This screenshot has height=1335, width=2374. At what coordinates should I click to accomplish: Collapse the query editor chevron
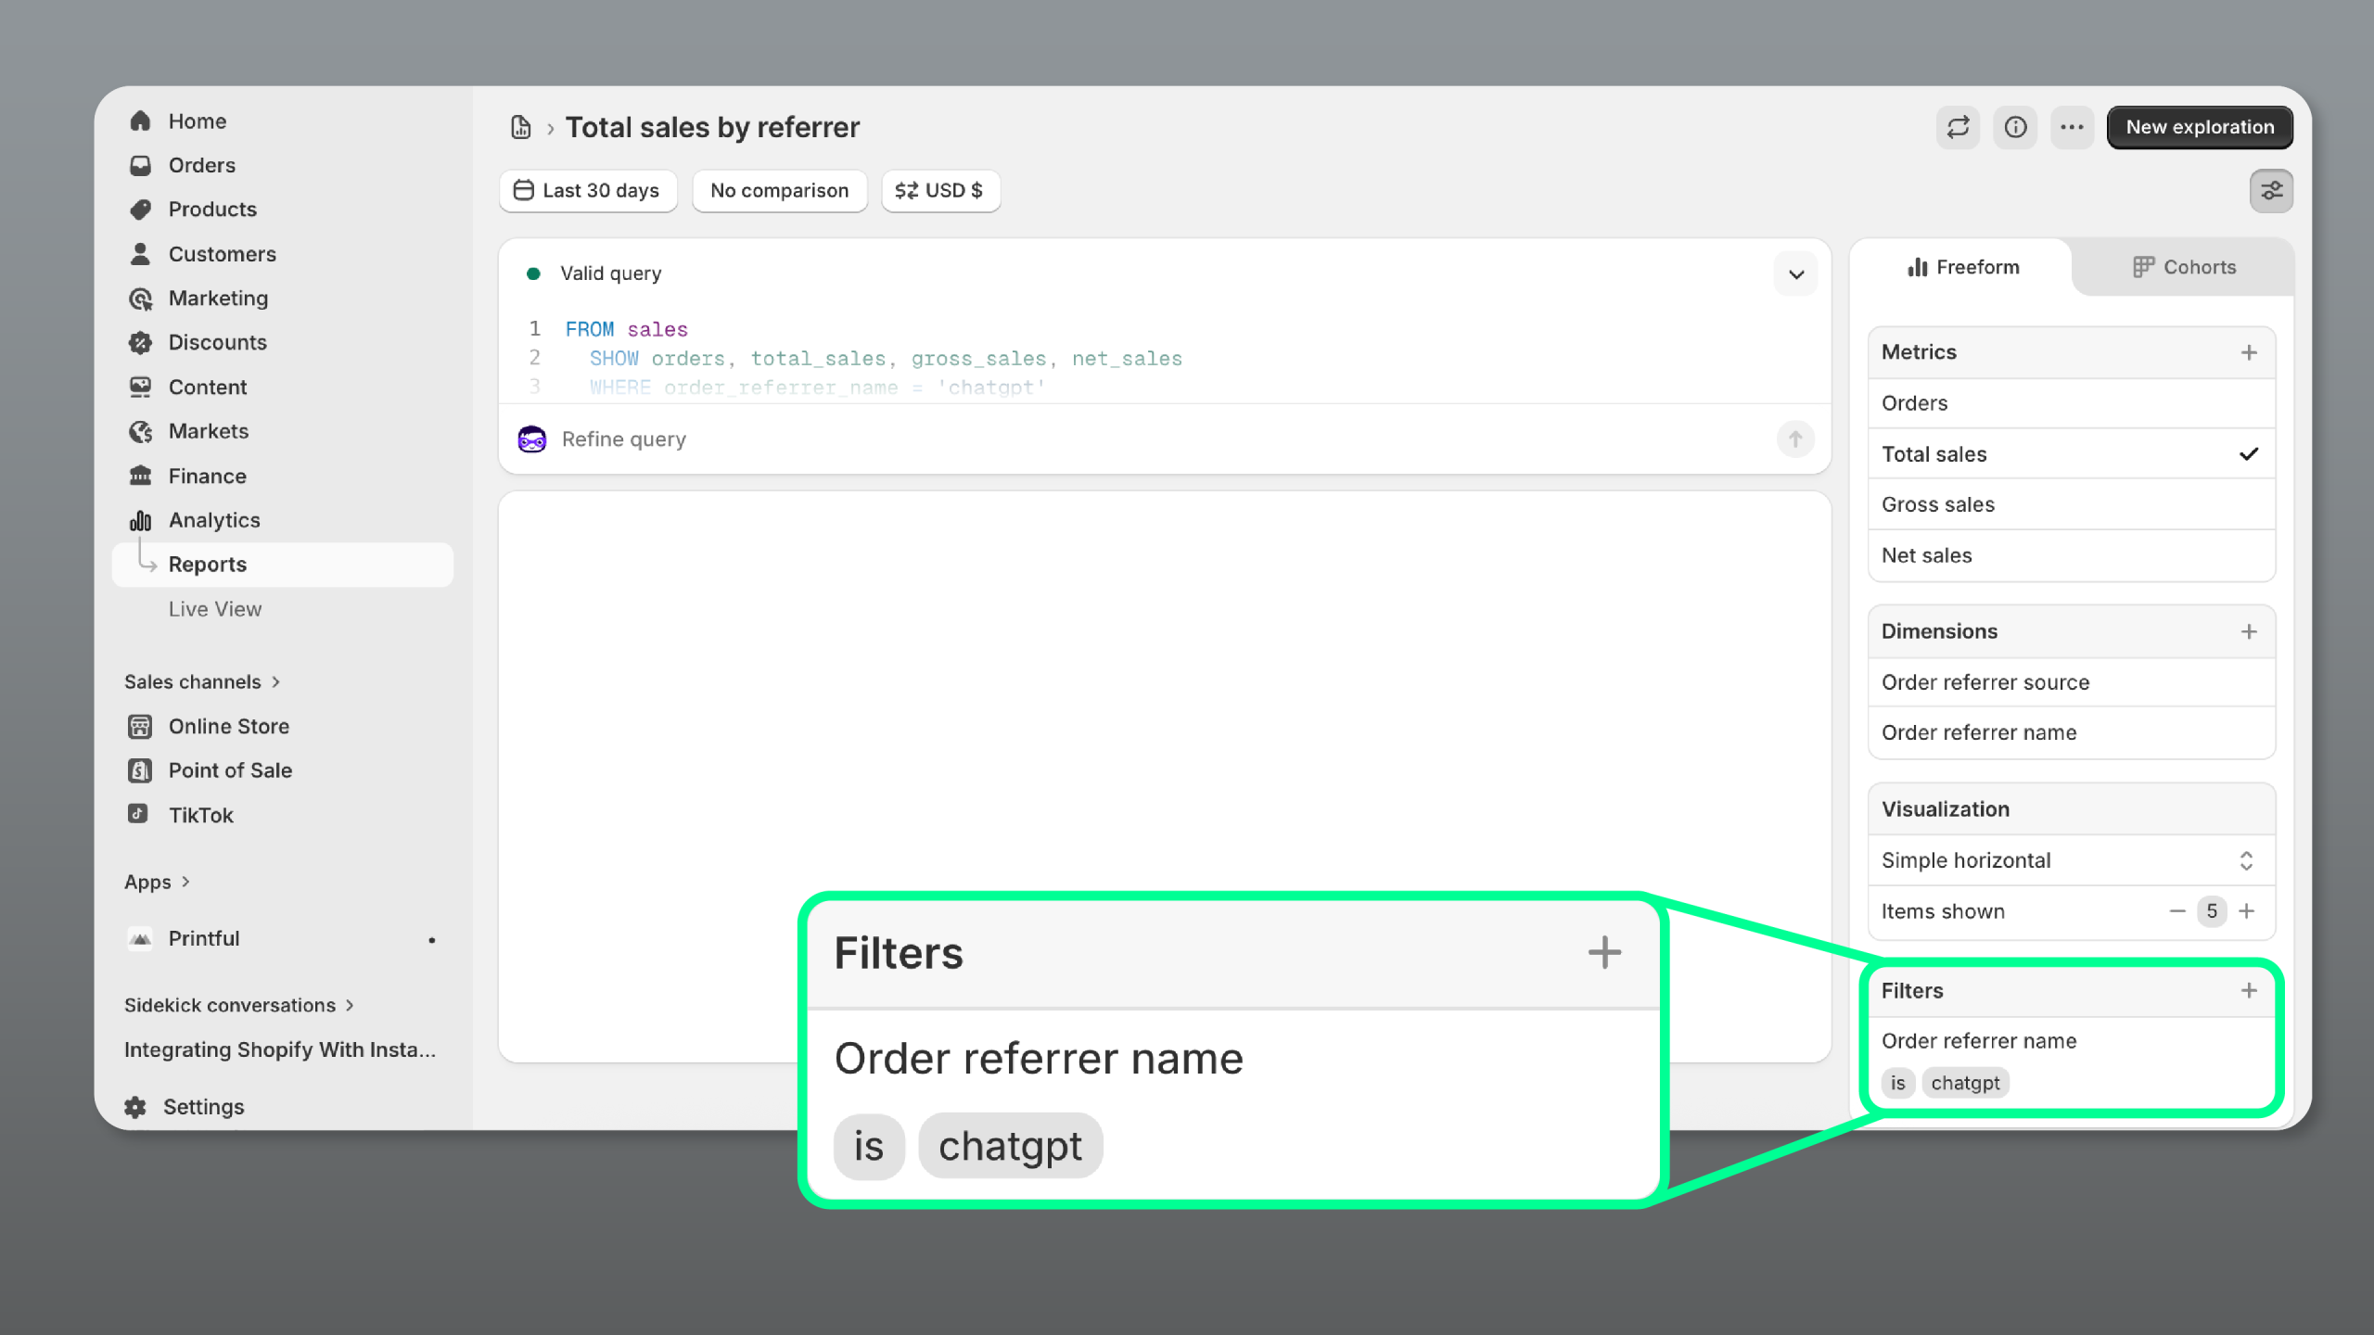[1795, 274]
